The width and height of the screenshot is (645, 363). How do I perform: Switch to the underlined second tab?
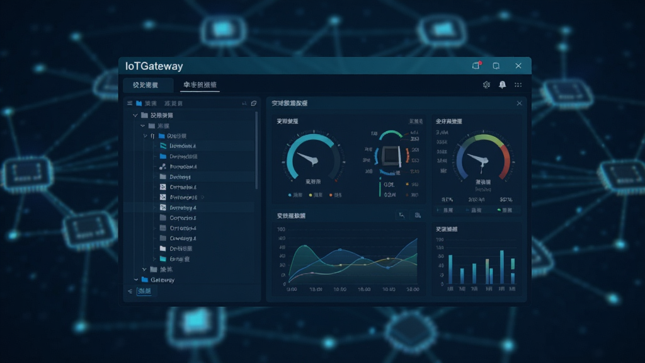click(200, 85)
